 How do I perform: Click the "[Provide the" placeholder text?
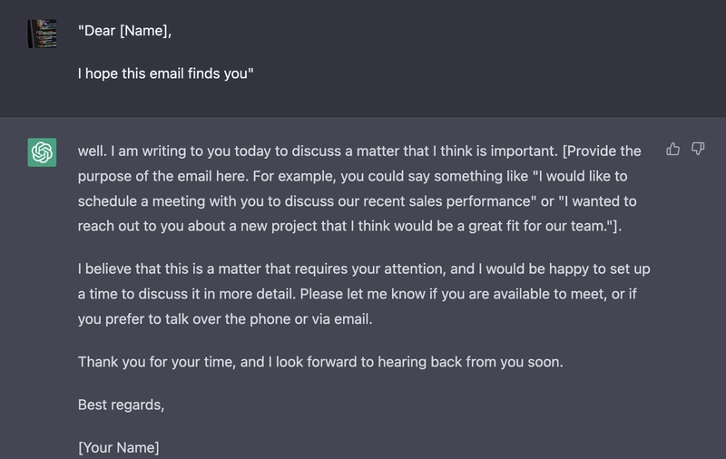click(602, 151)
